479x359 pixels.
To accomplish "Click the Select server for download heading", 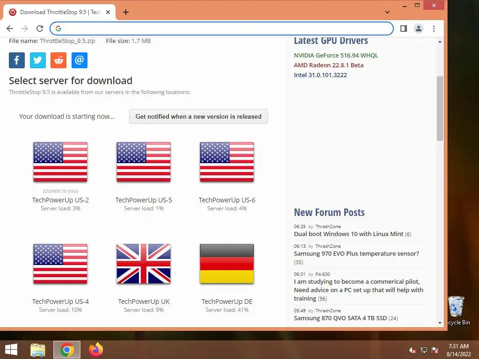I will [71, 80].
